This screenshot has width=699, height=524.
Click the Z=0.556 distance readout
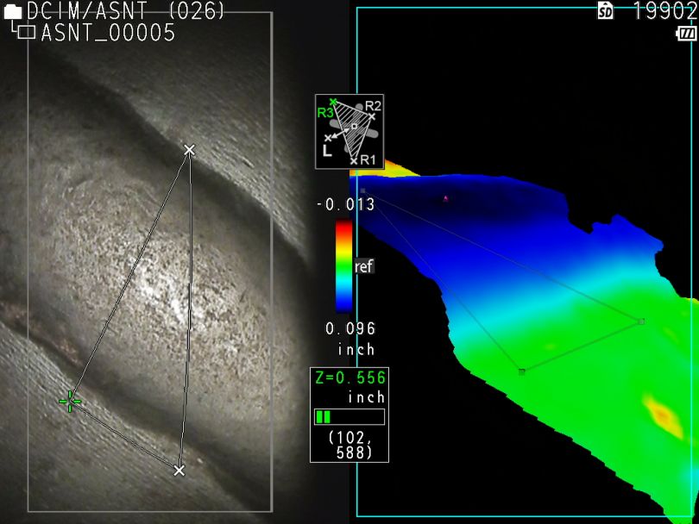349,378
